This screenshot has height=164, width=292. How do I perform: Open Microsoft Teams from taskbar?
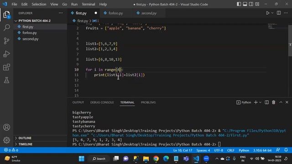click(186, 159)
